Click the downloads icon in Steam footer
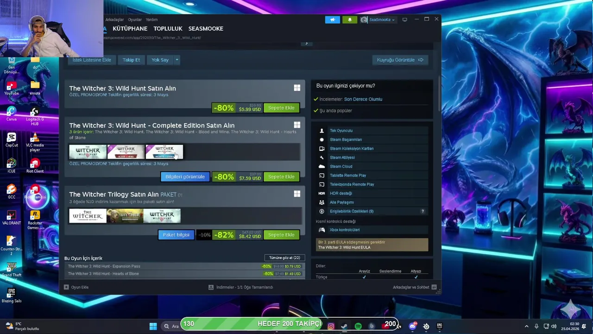Screen dimensions: 593x334 tap(211, 287)
